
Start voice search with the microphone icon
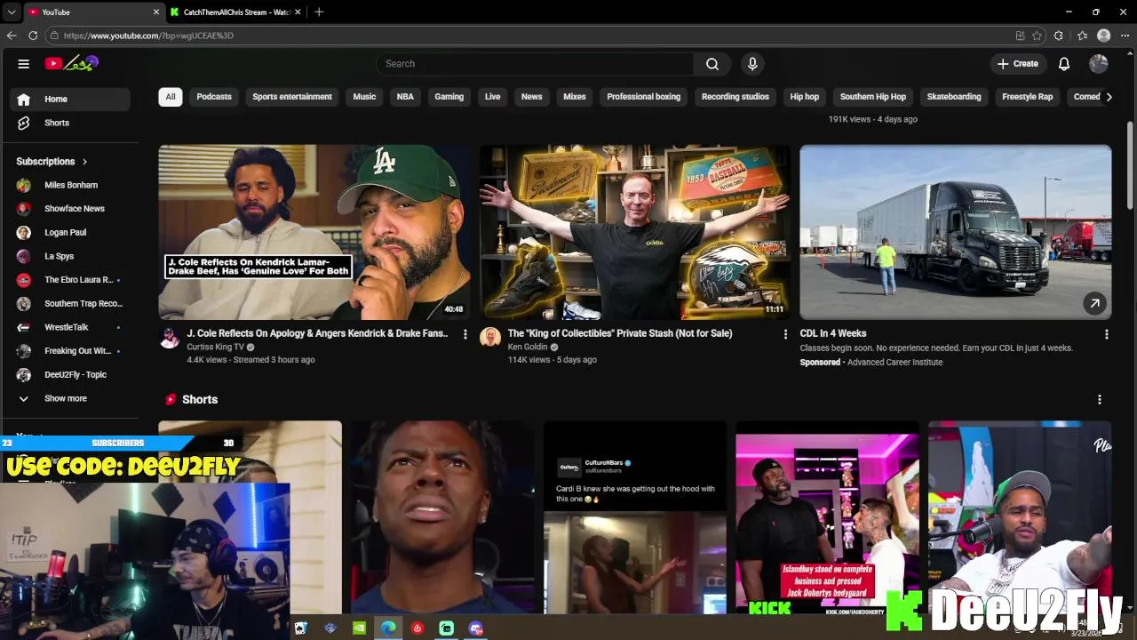pyautogui.click(x=752, y=64)
